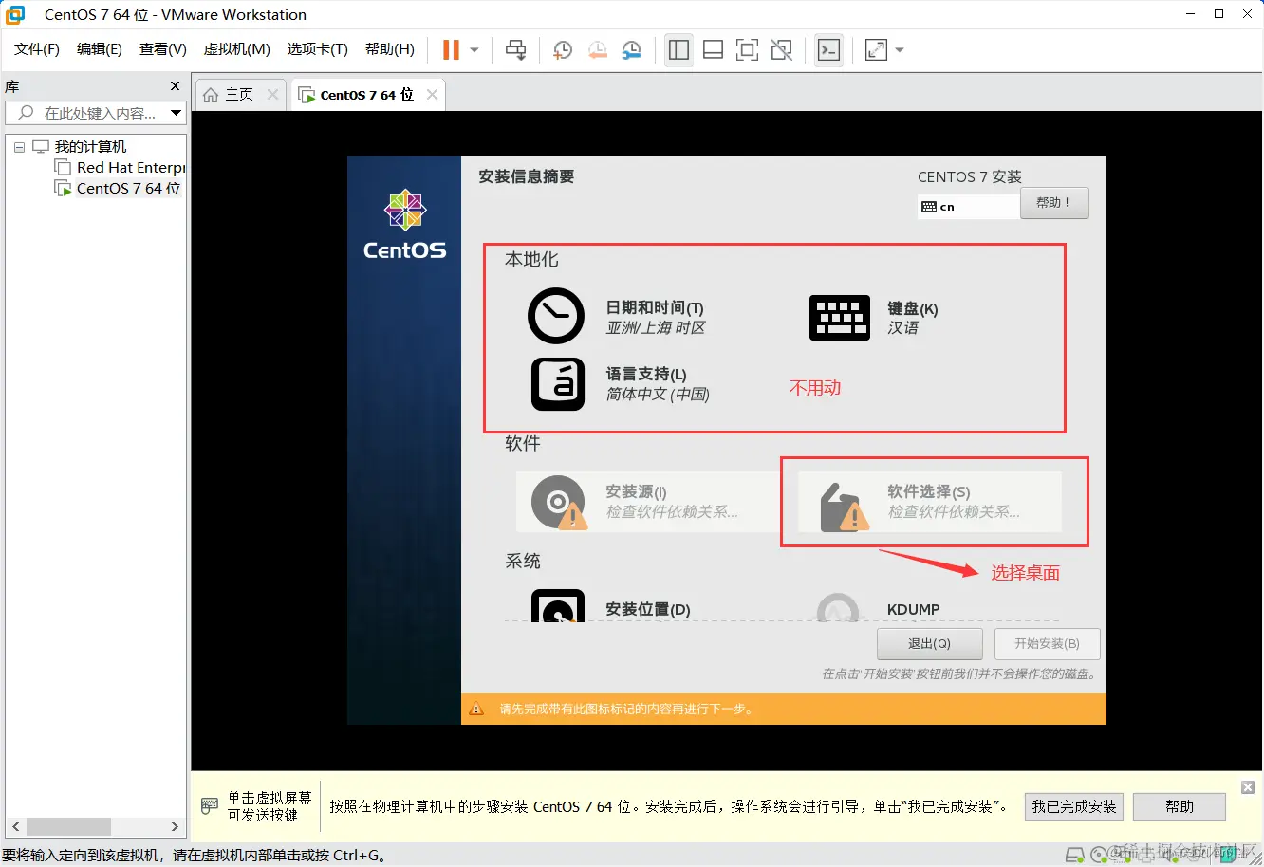This screenshot has width=1264, height=867.
Task: Click the stretch guest display icon
Action: 876,50
